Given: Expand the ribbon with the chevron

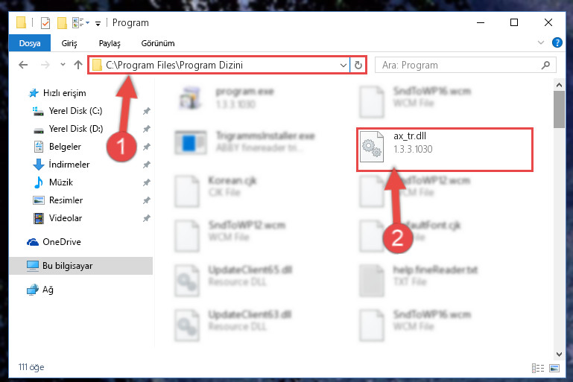Looking at the screenshot, I should (x=541, y=42).
